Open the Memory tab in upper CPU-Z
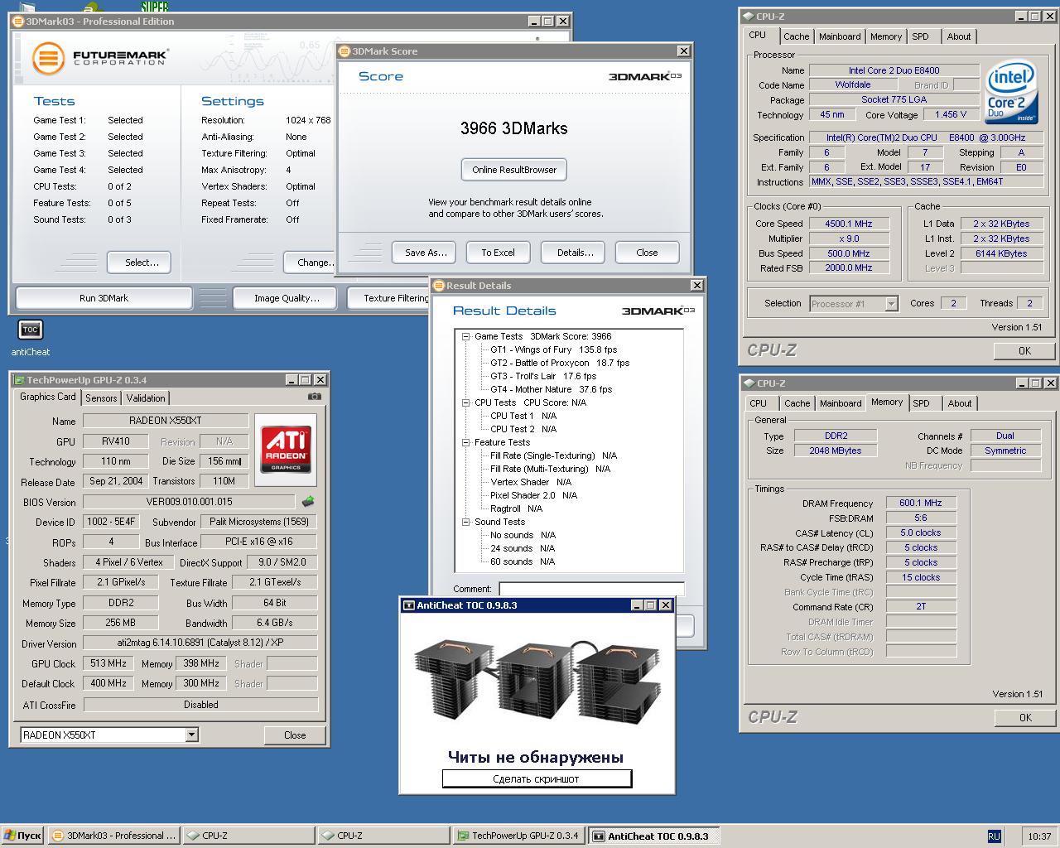1060x848 pixels. point(885,36)
